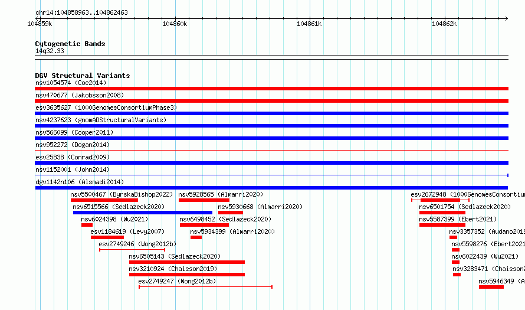Select the nsv5934399 (Almarri2020) label
This screenshot has height=310, width=525.
pos(232,231)
